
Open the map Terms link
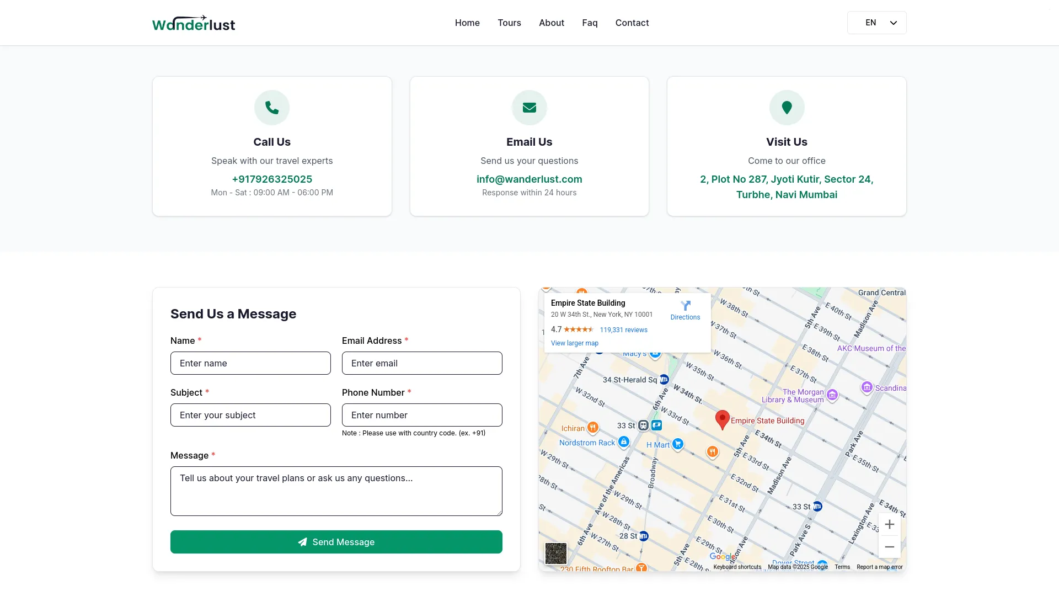pos(842,567)
